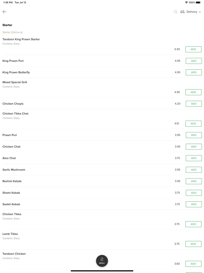Viewport: 204px width, 273px height.
Task: Select the Starter (Delivery) category label
Action: (x=13, y=32)
